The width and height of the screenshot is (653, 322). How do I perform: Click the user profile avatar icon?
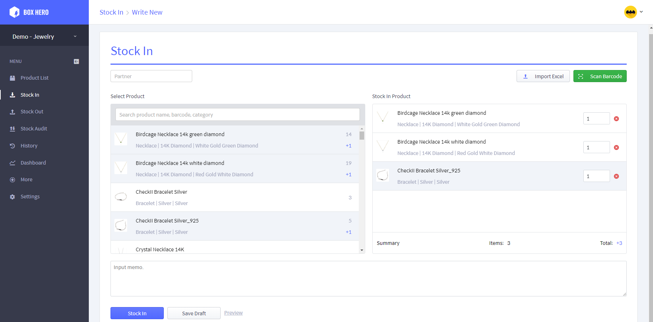(630, 12)
